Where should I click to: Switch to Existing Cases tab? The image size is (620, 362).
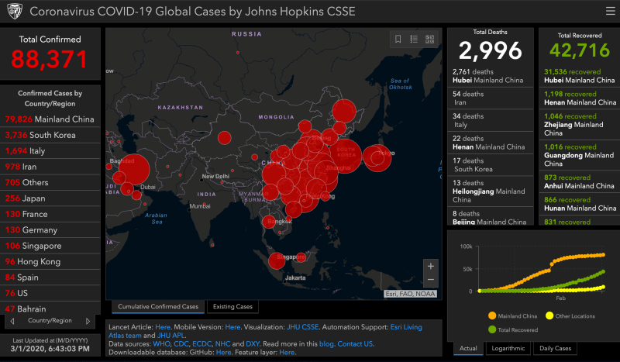click(x=232, y=307)
